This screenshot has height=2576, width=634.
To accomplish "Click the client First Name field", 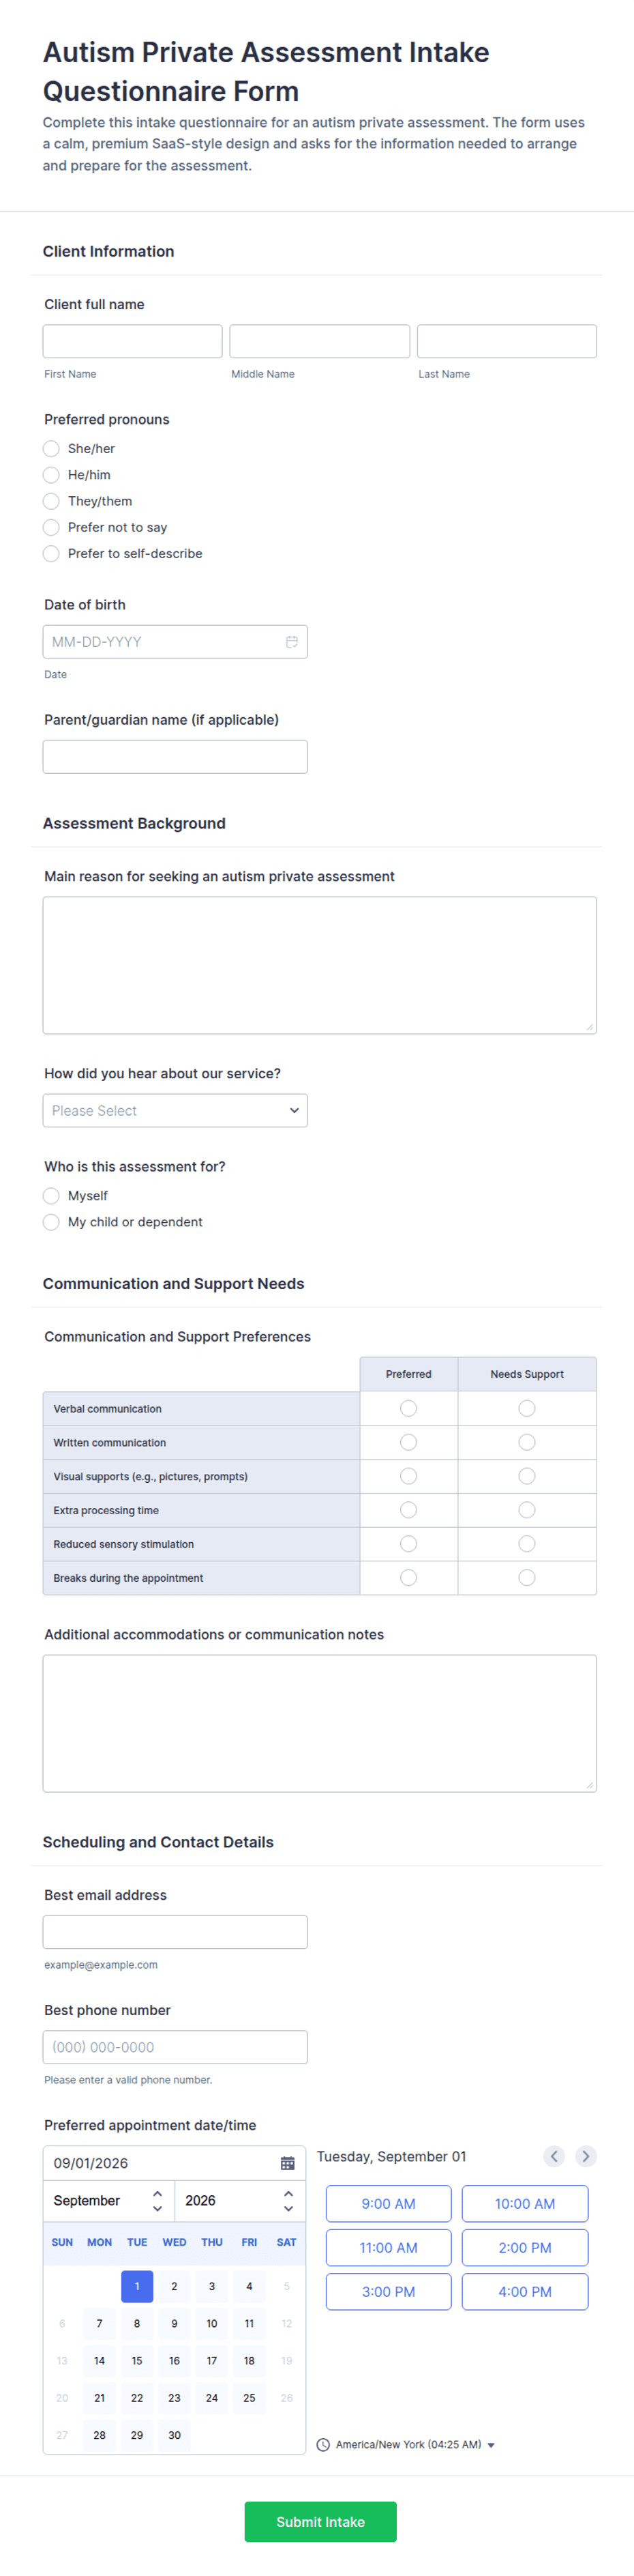I will [x=133, y=341].
